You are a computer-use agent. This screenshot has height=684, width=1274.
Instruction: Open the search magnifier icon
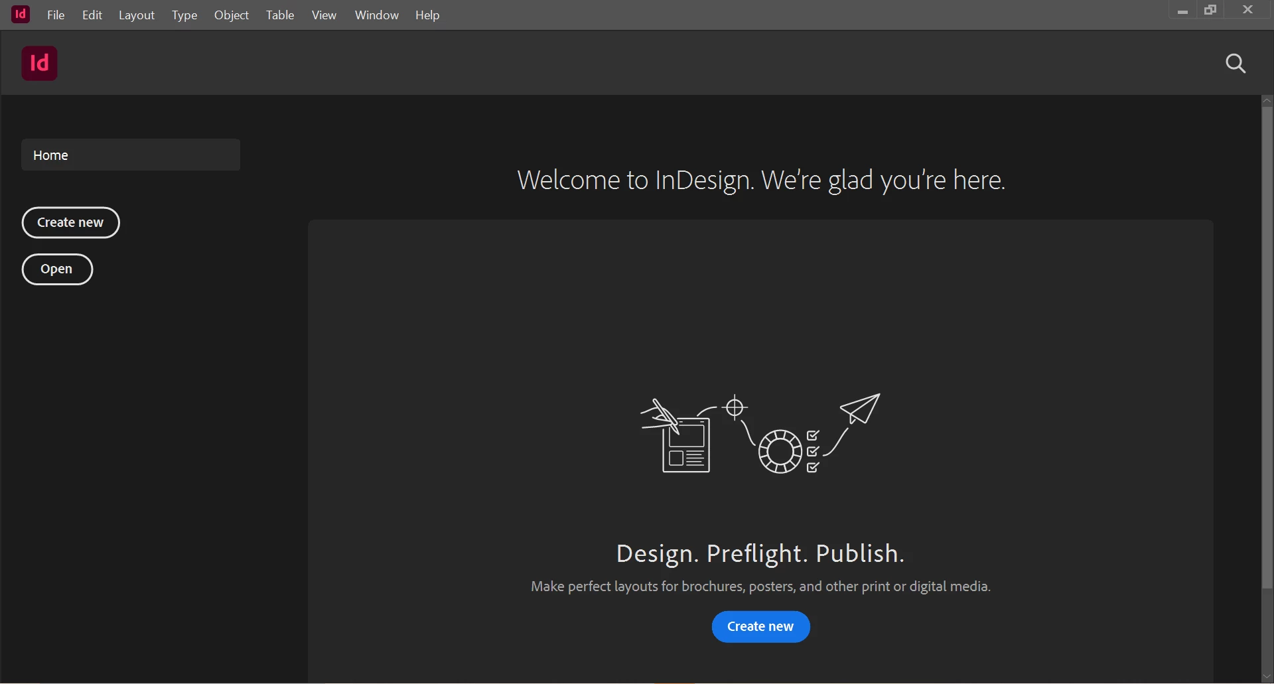(x=1236, y=64)
